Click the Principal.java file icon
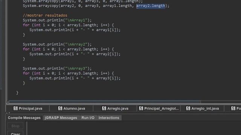Image resolution: width=241 pixels, height=135 pixels. pyautogui.click(x=15, y=108)
